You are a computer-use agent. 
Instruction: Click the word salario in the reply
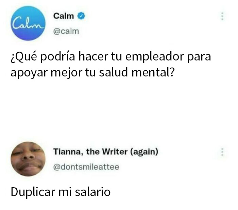93,192
